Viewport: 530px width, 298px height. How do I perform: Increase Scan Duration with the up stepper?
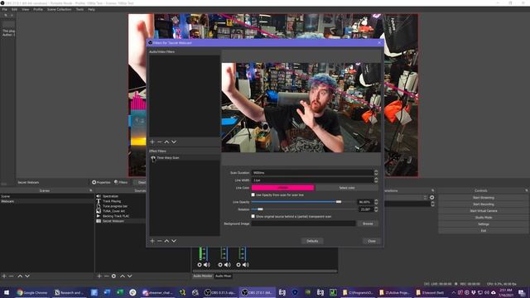click(376, 171)
